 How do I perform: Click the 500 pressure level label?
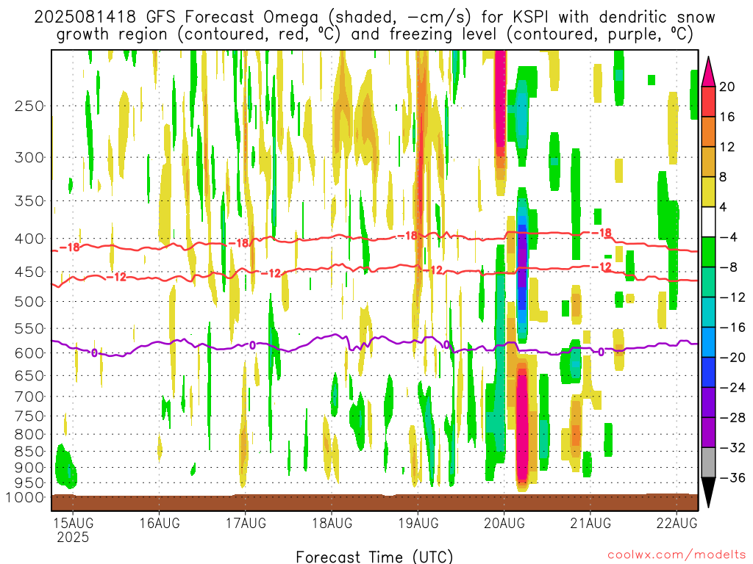tap(29, 302)
